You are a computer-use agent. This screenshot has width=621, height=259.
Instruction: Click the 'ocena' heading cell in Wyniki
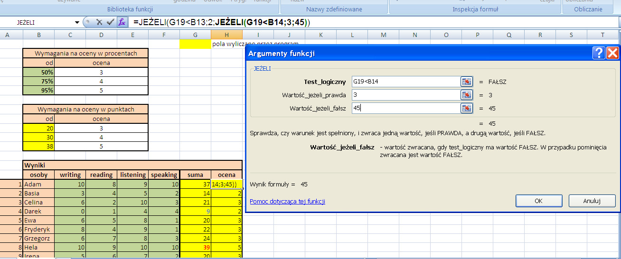226,175
